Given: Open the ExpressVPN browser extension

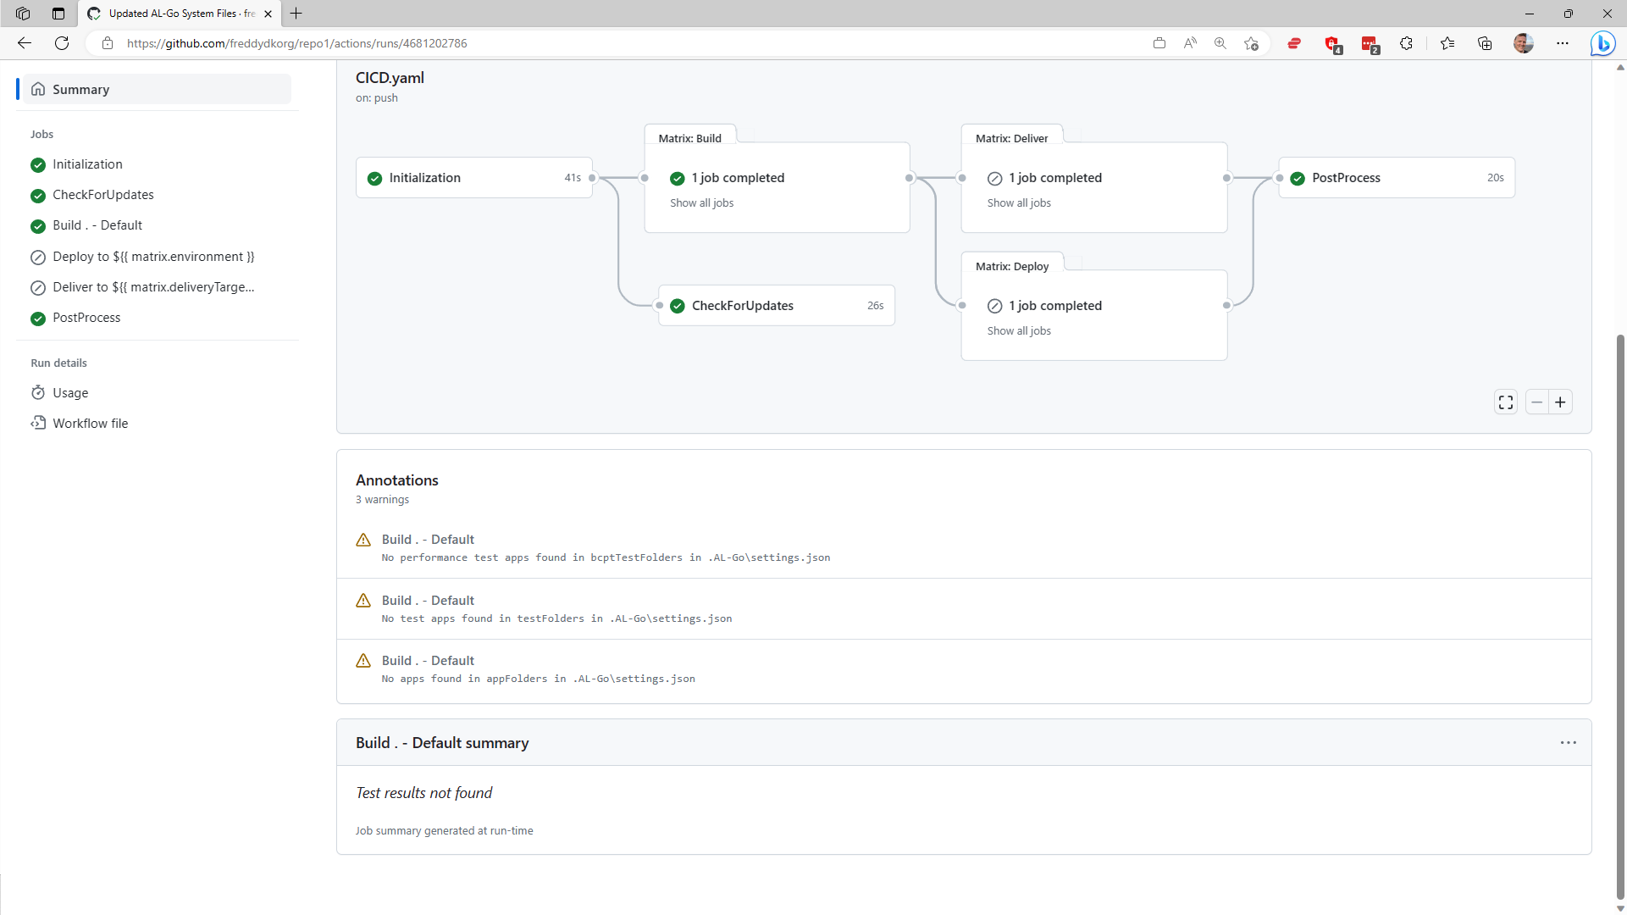Looking at the screenshot, I should [x=1294, y=43].
